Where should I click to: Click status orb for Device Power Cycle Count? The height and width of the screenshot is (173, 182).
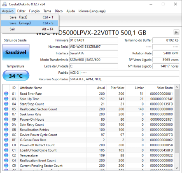coord(6,135)
